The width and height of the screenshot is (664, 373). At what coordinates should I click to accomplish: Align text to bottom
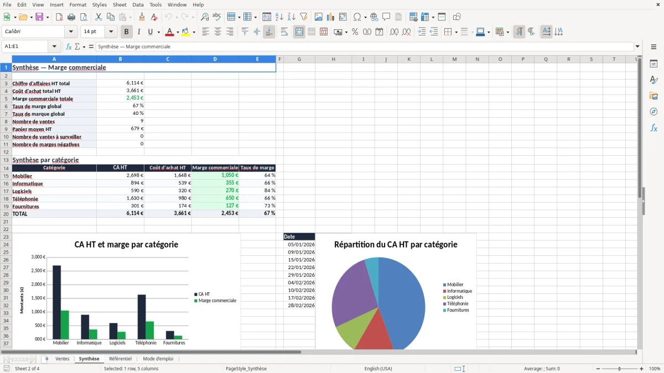(269, 32)
